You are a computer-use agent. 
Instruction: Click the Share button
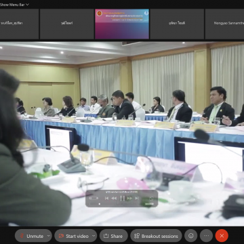pos(113,236)
